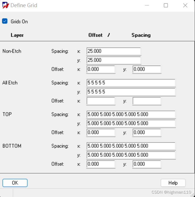Click the TOP layer Offset y field
195x197 pixels.
147,132
